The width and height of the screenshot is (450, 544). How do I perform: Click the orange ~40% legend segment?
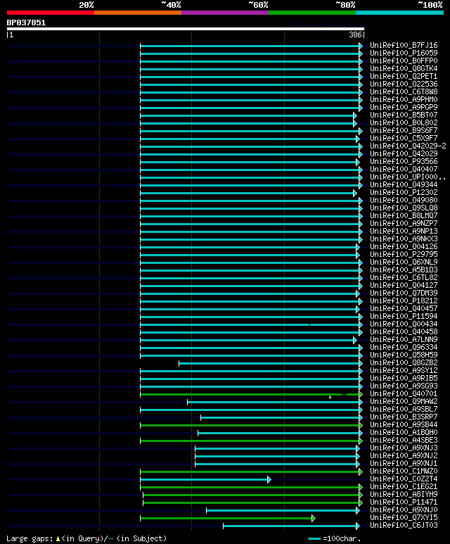pos(138,13)
